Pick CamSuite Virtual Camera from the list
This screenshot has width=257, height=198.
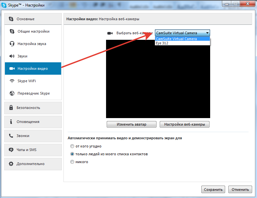pos(182,39)
